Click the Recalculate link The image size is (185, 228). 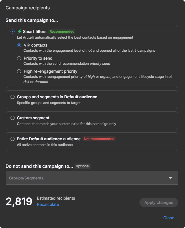pyautogui.click(x=48, y=204)
